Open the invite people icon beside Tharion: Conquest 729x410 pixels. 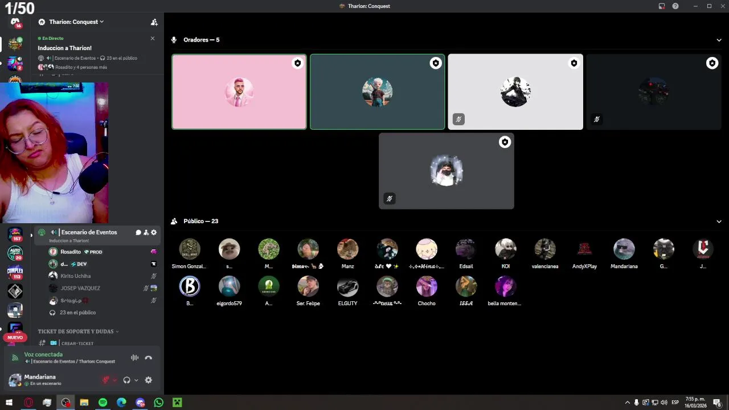(154, 22)
